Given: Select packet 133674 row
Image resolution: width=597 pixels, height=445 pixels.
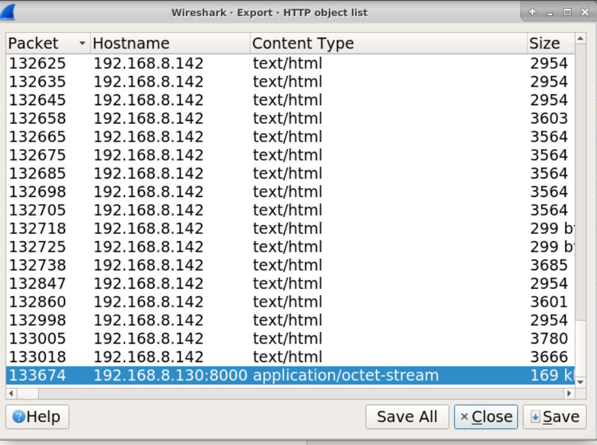Looking at the screenshot, I should pos(290,375).
